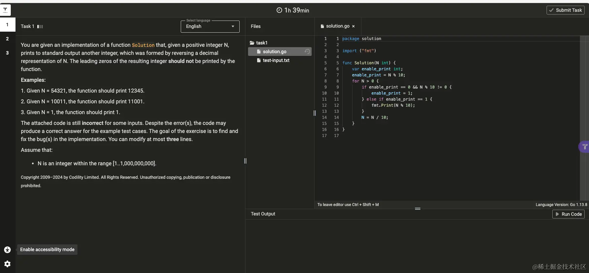Click the description/files vertical splitter handle
Viewport: 589px width, 273px height.
tap(245, 161)
